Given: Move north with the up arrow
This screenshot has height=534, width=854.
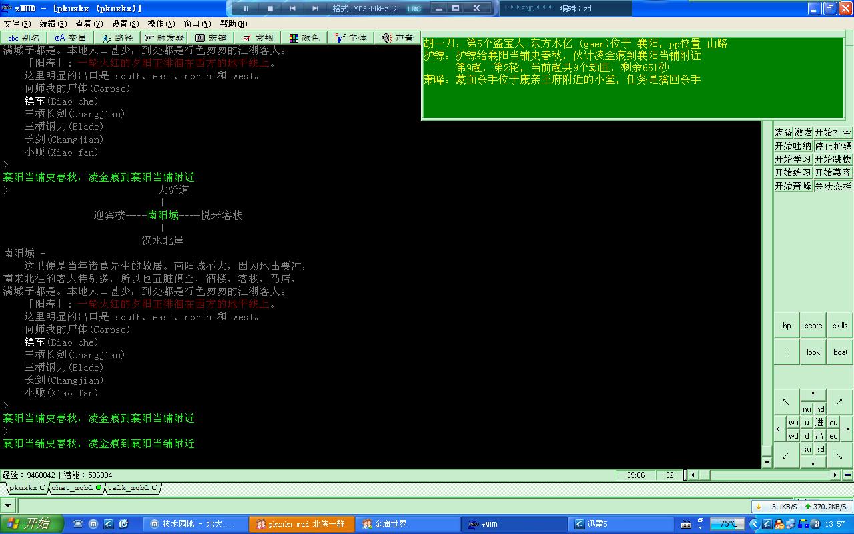Looking at the screenshot, I should point(813,395).
